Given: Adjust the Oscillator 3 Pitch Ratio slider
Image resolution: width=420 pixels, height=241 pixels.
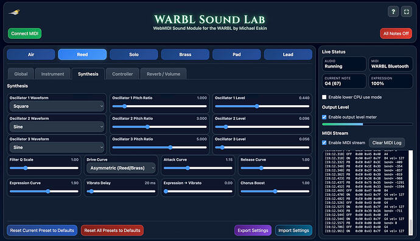Looking at the screenshot, I should (159, 147).
